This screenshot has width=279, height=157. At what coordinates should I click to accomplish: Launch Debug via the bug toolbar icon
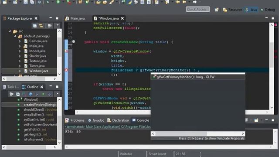tap(48, 2)
